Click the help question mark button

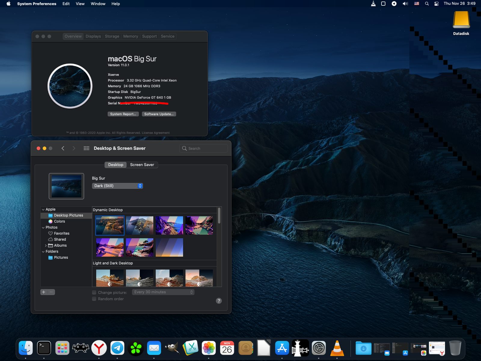click(x=219, y=301)
